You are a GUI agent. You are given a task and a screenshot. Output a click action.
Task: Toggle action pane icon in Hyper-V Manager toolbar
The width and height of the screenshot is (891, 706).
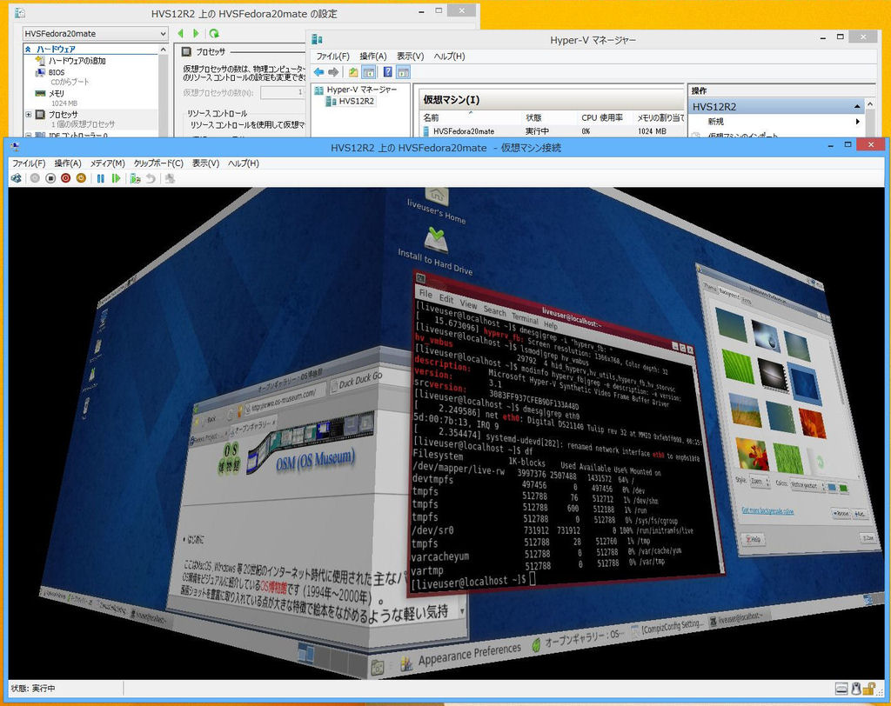click(404, 72)
